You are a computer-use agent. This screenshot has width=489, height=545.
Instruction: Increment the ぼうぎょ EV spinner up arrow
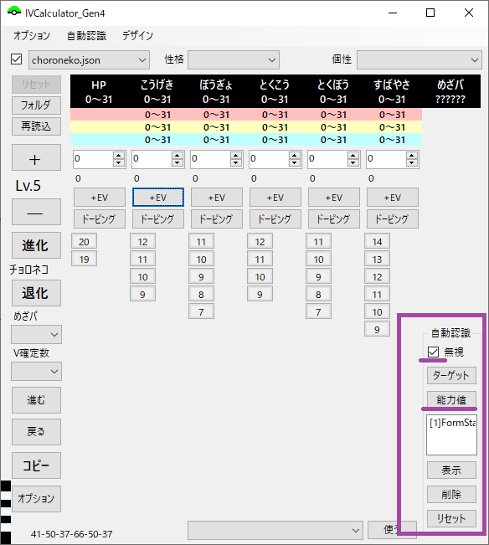point(236,156)
